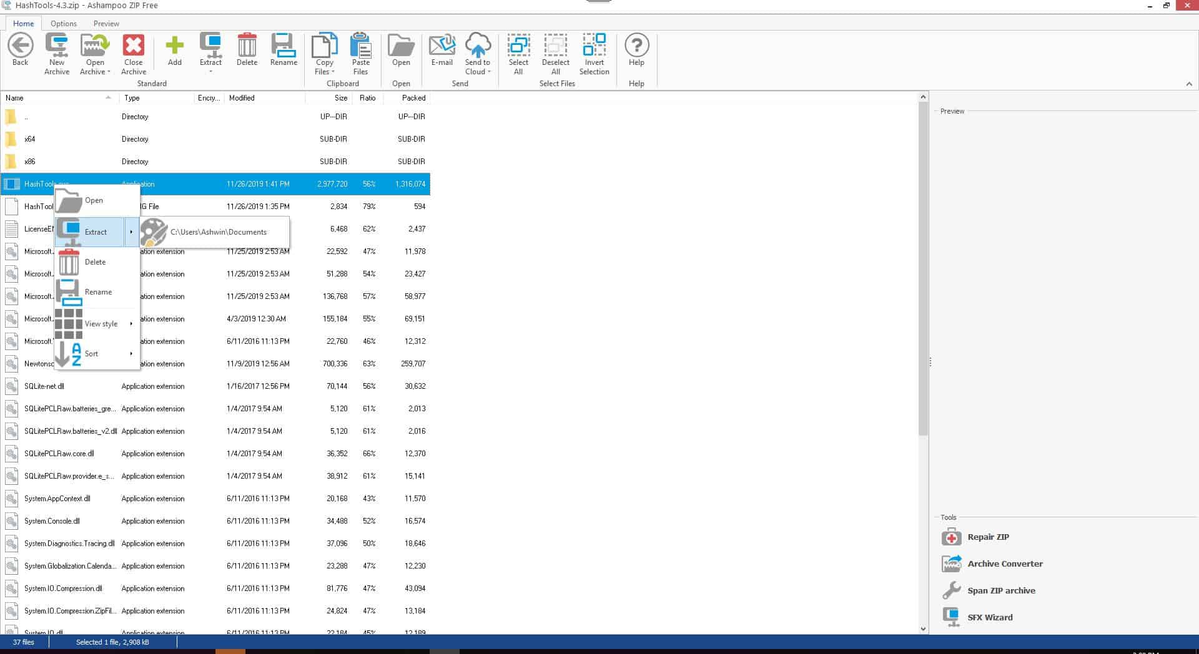Sort by the Size column header

pyautogui.click(x=329, y=98)
